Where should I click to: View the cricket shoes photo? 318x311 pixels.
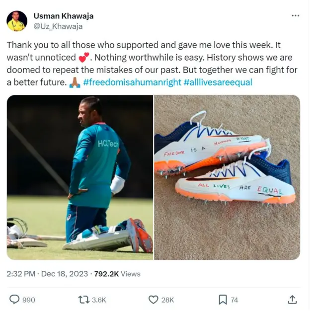tap(227, 177)
